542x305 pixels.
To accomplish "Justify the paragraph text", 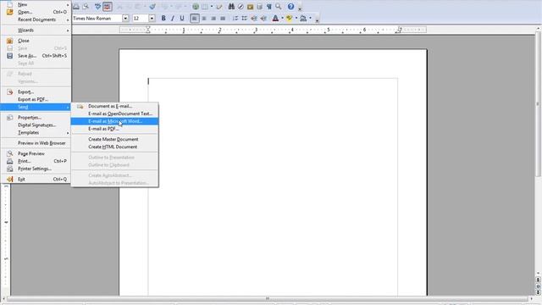I will [223, 19].
